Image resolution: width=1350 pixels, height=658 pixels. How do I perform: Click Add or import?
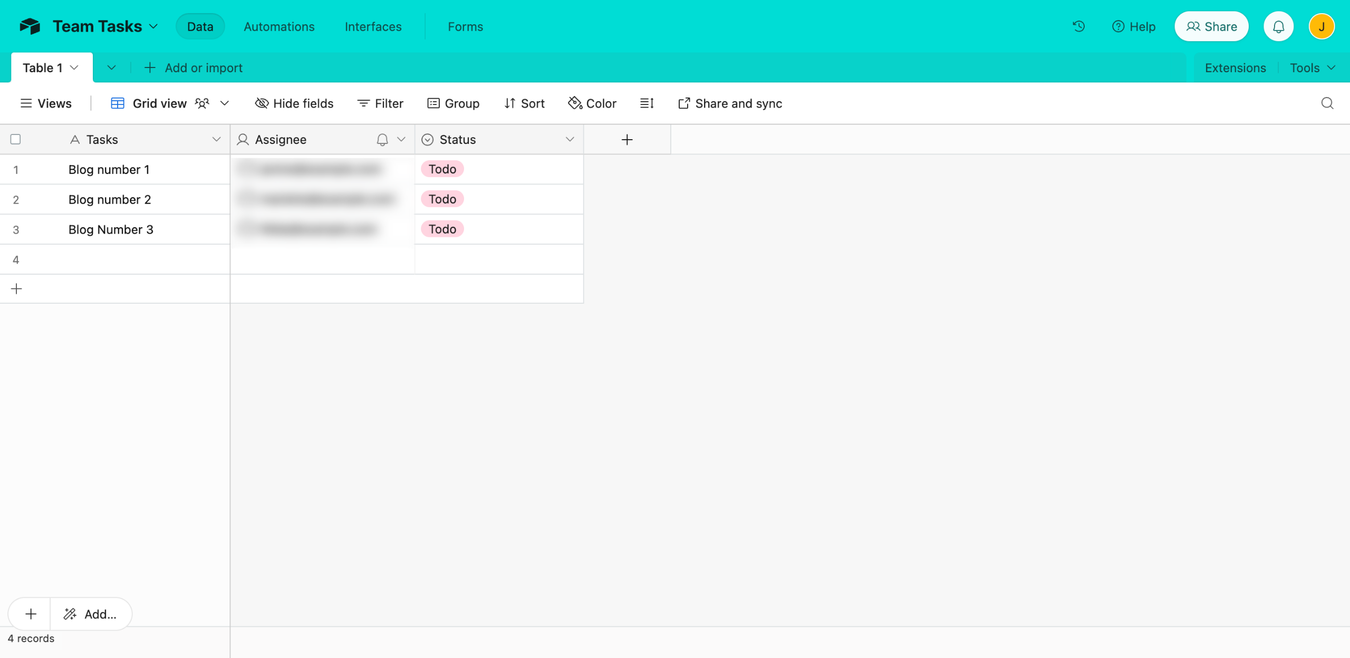tap(193, 68)
